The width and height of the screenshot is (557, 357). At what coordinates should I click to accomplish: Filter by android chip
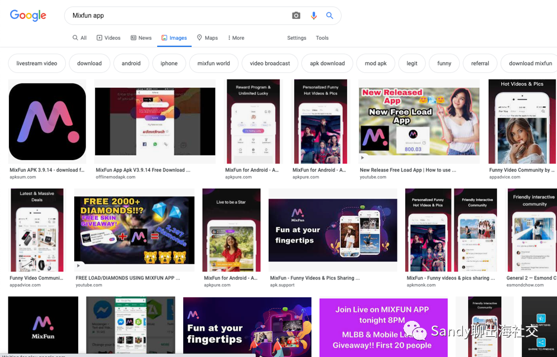tap(131, 63)
